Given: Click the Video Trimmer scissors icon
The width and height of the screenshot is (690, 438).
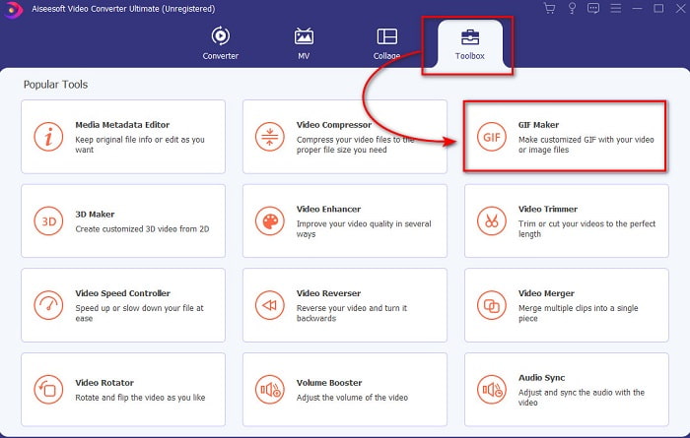Looking at the screenshot, I should coord(492,221).
